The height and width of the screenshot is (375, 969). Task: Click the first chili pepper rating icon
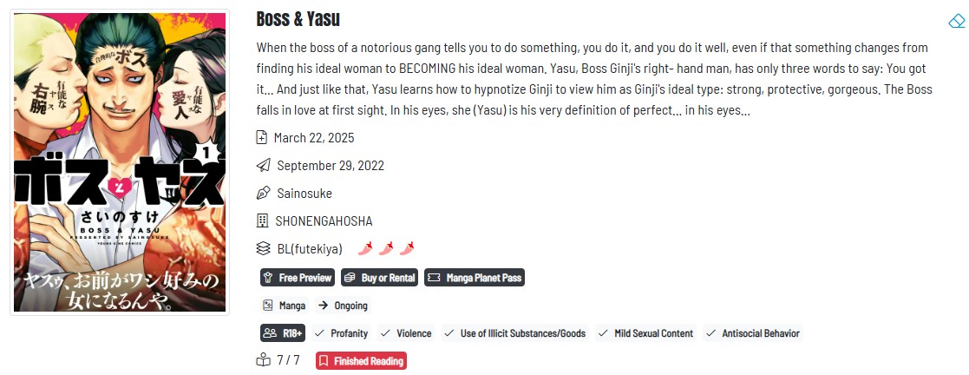click(365, 249)
